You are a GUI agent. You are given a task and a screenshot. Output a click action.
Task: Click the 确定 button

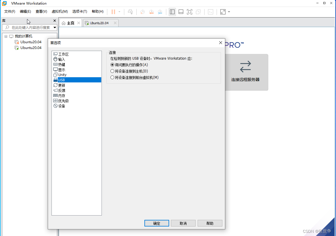(x=157, y=223)
